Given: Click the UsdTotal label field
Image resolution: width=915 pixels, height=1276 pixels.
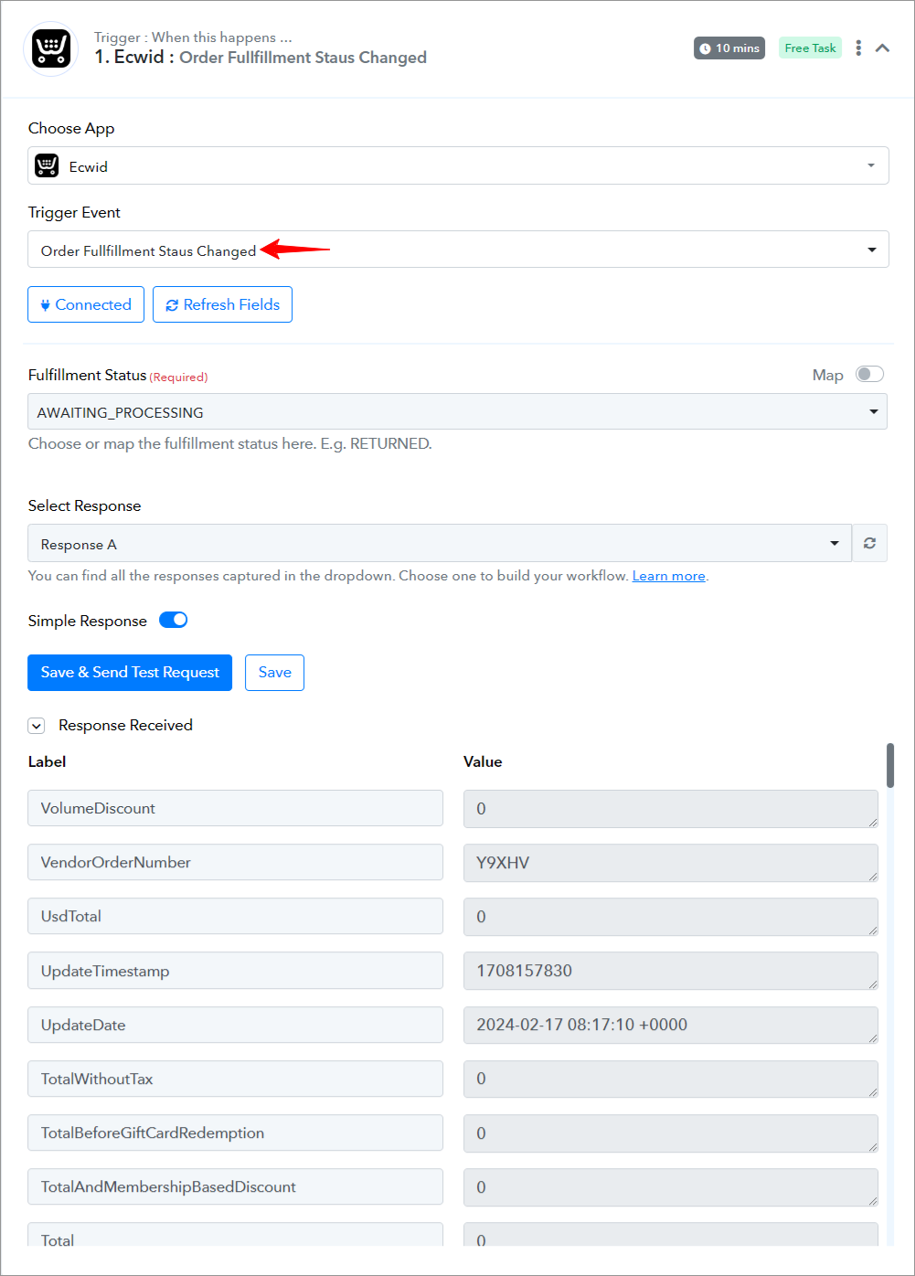Looking at the screenshot, I should (x=235, y=916).
